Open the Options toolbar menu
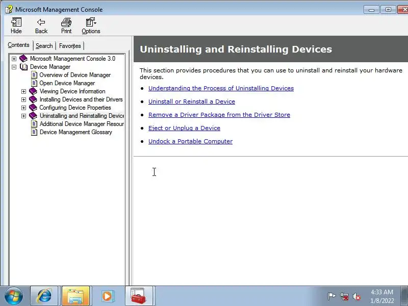The image size is (408, 306). click(91, 25)
